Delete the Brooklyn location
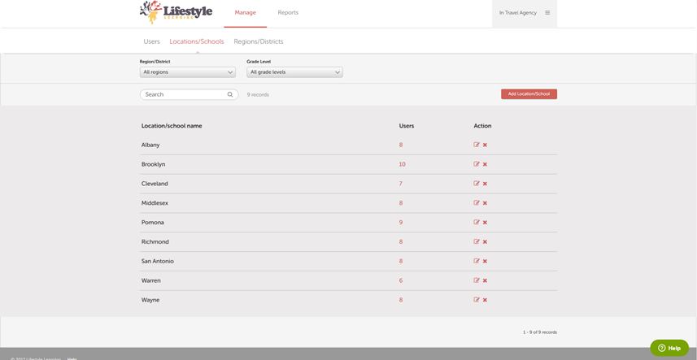Screen dimensions: 697x360 tap(485, 164)
